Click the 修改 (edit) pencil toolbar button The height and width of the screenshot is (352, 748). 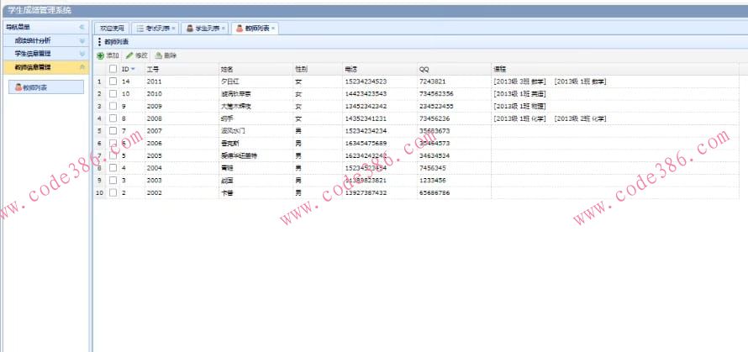click(x=137, y=55)
